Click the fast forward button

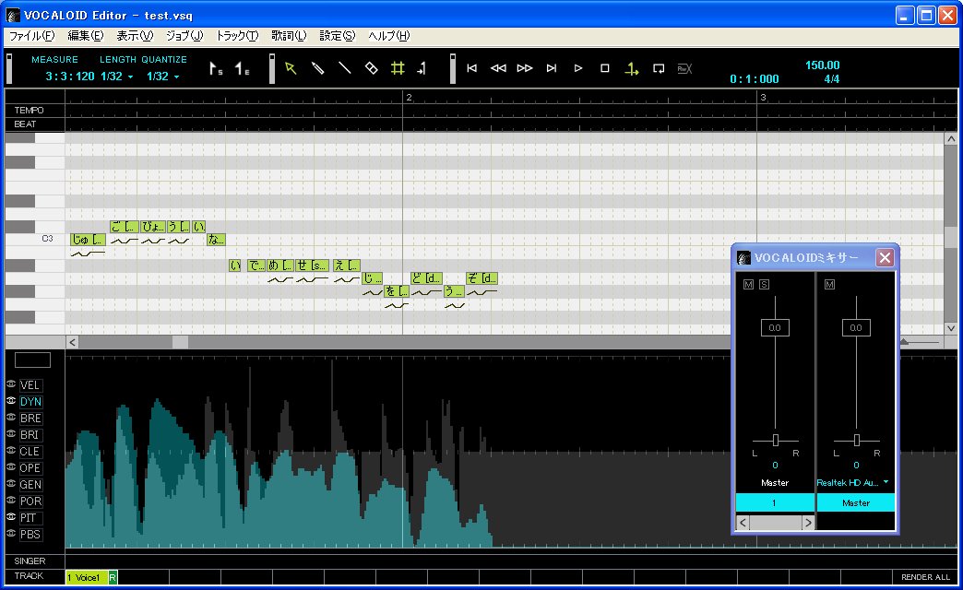coord(525,68)
